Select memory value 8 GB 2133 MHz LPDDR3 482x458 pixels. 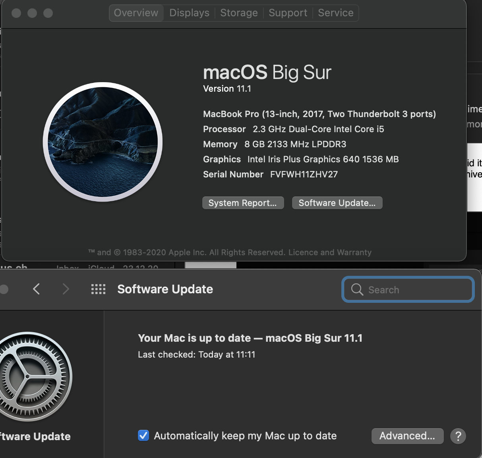pyautogui.click(x=295, y=144)
